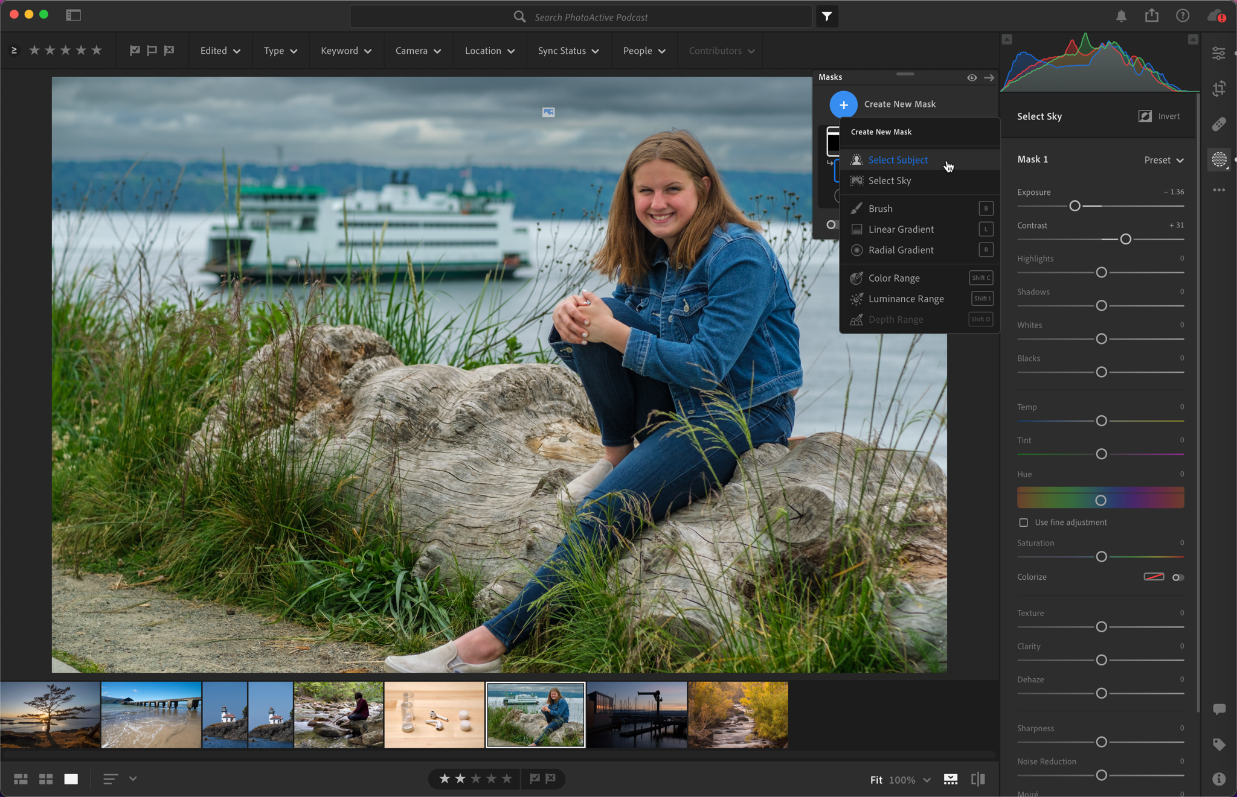
Task: Choose Select Sky from mask menu
Action: 920,181
